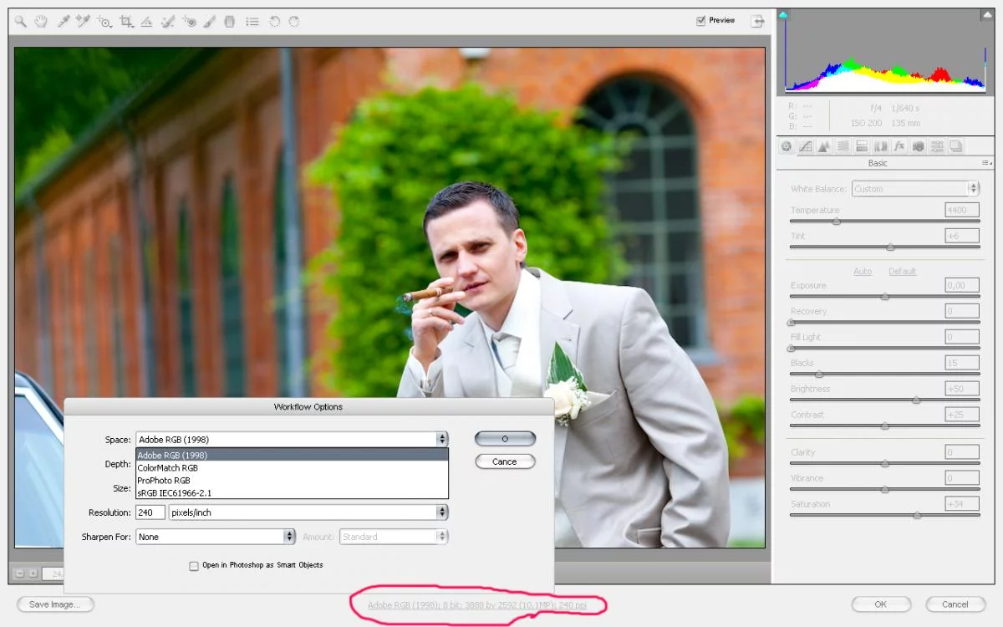
Task: Click the Saturation slider handle
Action: 917,515
